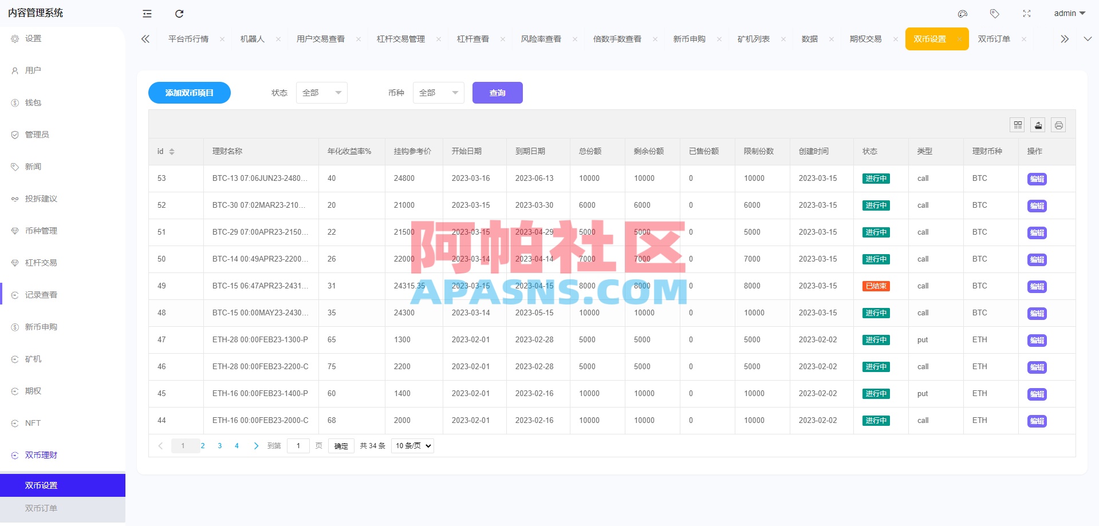Edit record 53 via its 编辑 button
This screenshot has height=526, width=1099.
coord(1037,179)
